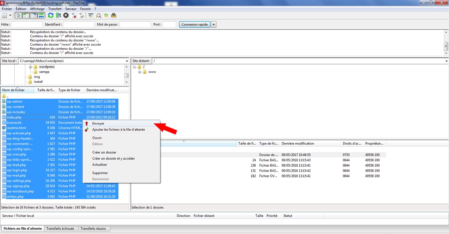
Task: Sort remote list by Droits d'accès column
Action: 352,143
